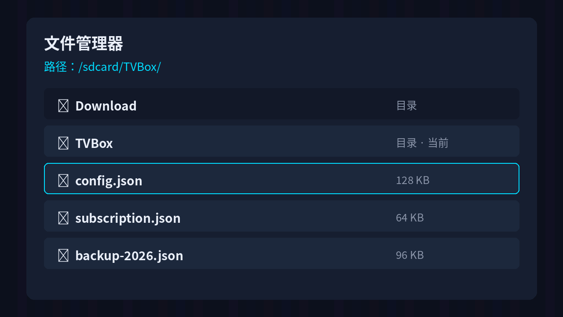The height and width of the screenshot is (317, 563).
Task: Open the current TVBox directory row
Action: coord(281,141)
